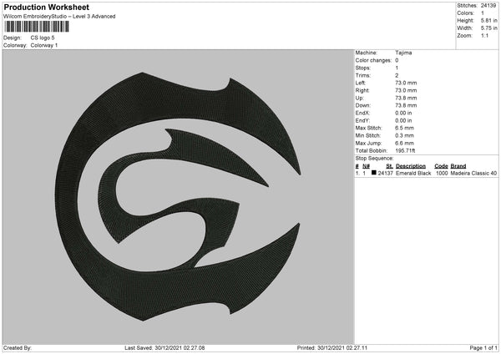Click the EndY value 0.00 in
The height and width of the screenshot is (354, 501).
pos(403,121)
